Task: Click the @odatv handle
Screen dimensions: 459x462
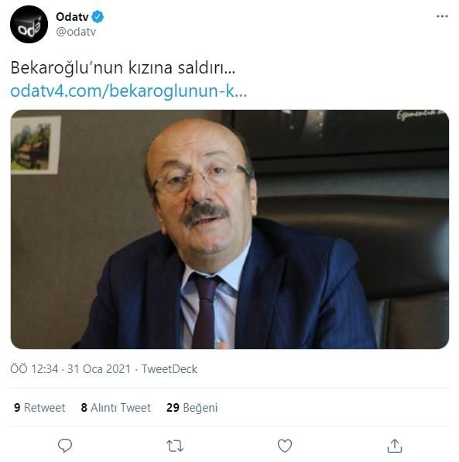Action: tap(76, 32)
